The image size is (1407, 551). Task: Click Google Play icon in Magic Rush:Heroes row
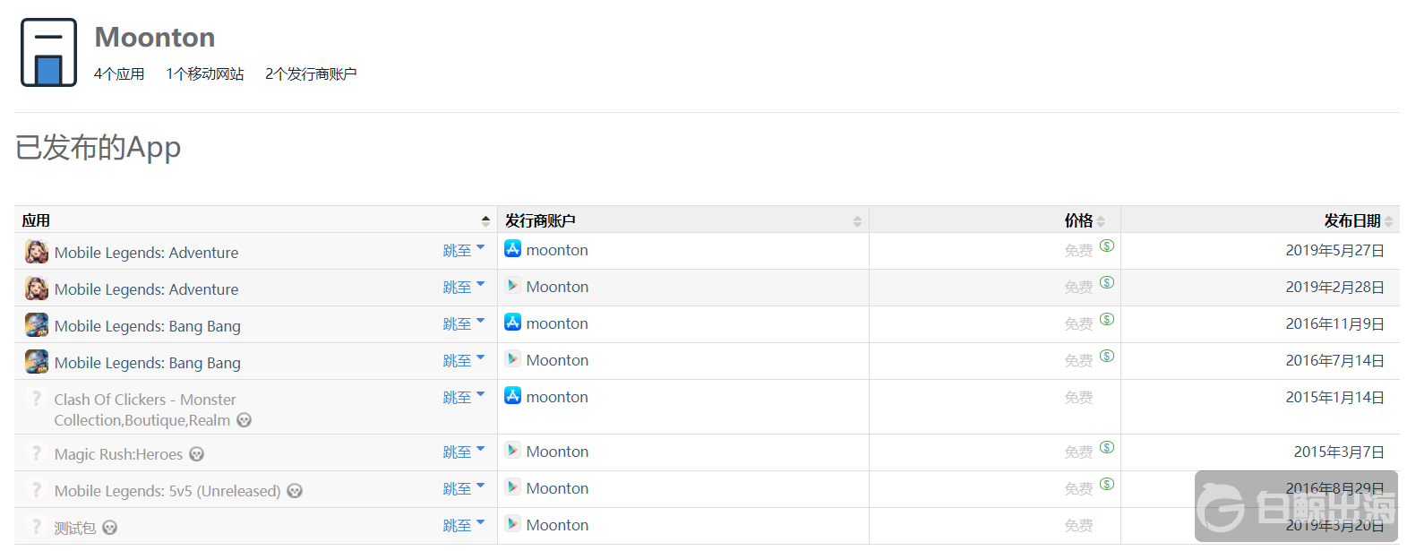(x=512, y=451)
